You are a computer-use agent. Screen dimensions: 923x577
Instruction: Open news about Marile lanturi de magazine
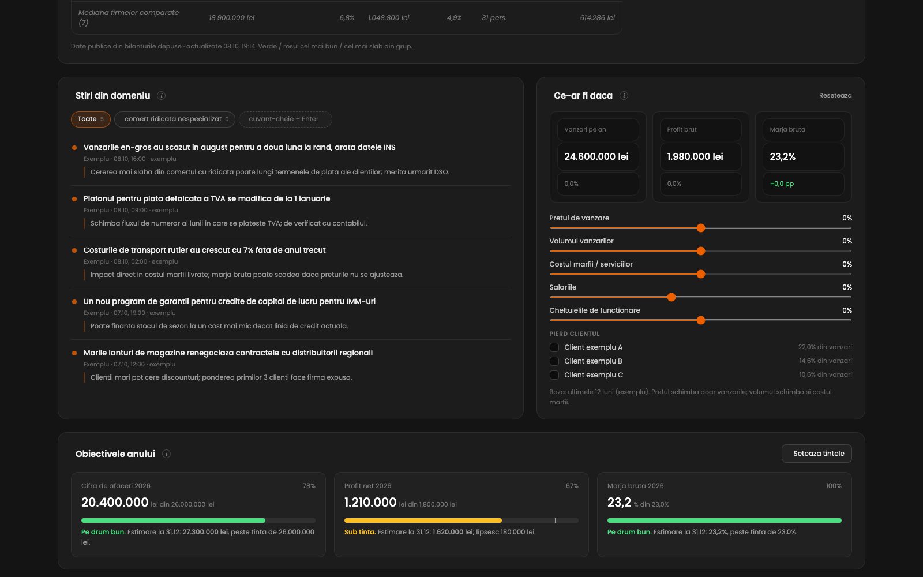pyautogui.click(x=228, y=353)
